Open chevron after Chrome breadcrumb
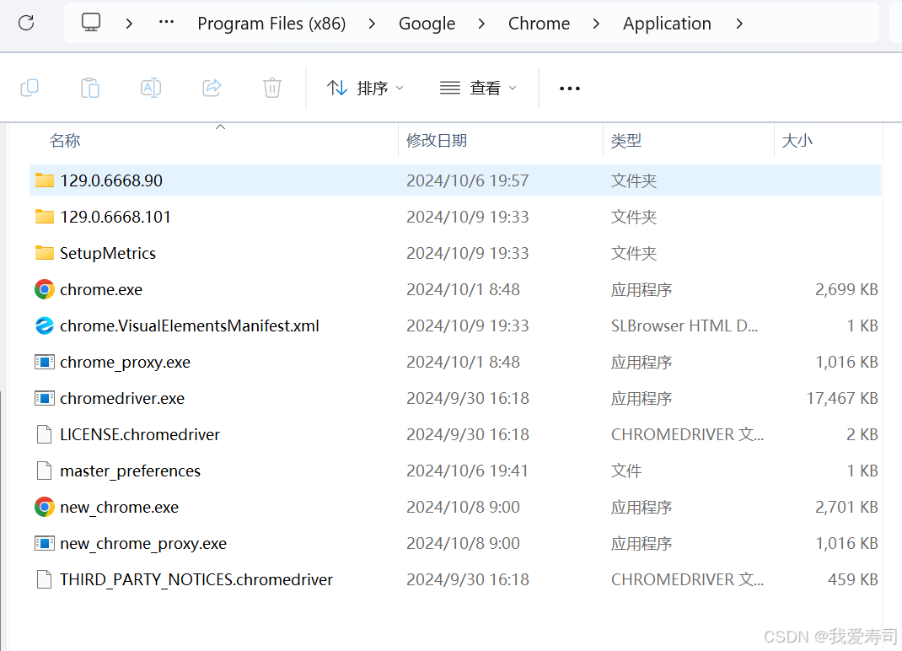 pos(596,24)
